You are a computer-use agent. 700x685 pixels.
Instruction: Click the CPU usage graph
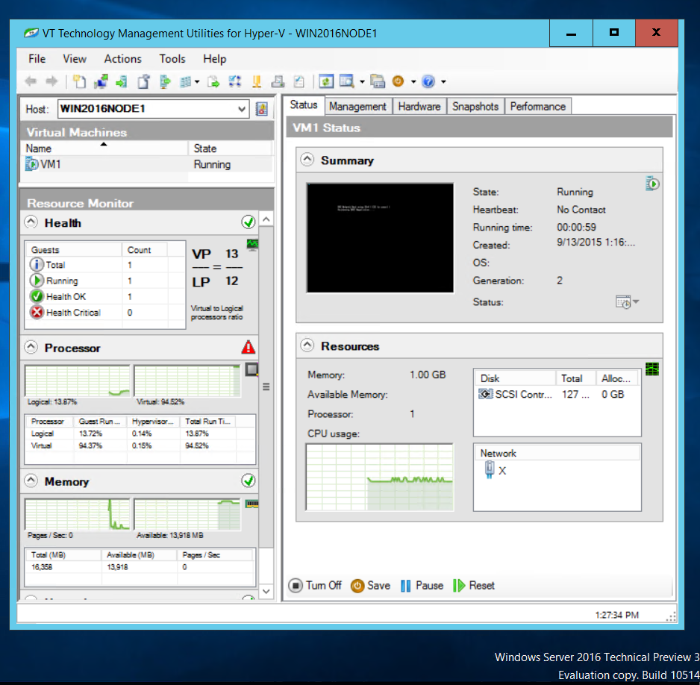(379, 476)
